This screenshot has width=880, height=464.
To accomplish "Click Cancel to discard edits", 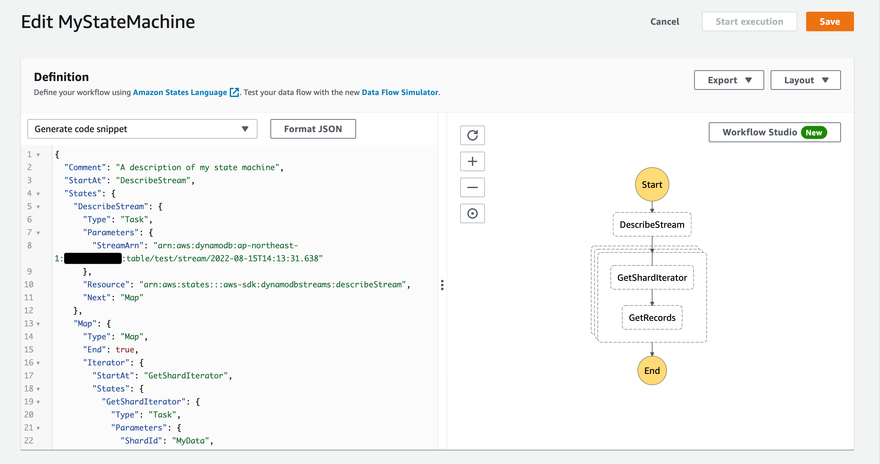I will click(665, 21).
